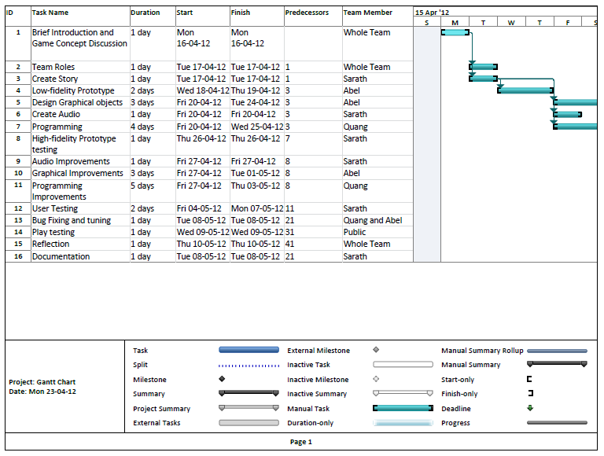Select the 'User Testing' task name
This screenshot has width=604, height=456.
point(55,209)
